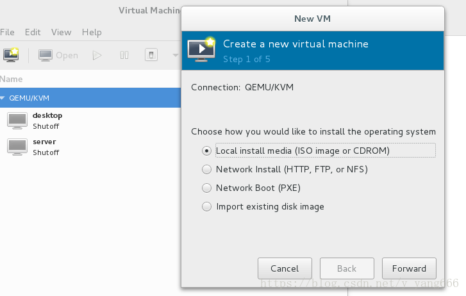Open the Edit menu
The width and height of the screenshot is (466, 296).
click(33, 32)
